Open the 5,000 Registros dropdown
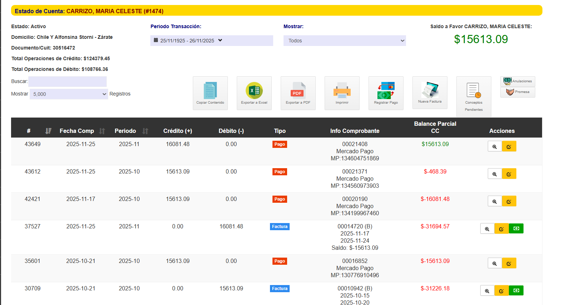 [x=69, y=94]
